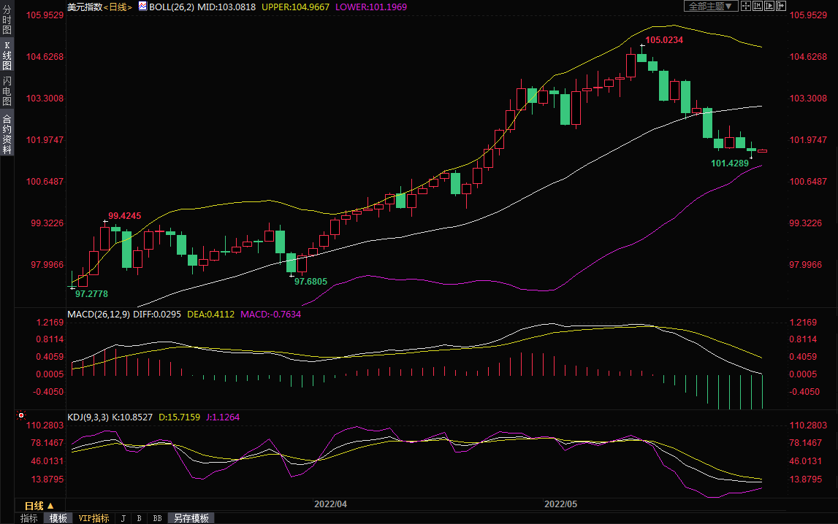Click the VIP指标 tab
Image resolution: width=838 pixels, height=524 pixels.
point(94,518)
